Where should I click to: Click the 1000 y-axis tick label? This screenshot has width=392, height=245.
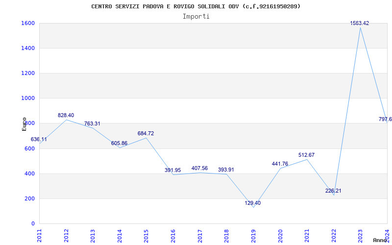coord(27,98)
